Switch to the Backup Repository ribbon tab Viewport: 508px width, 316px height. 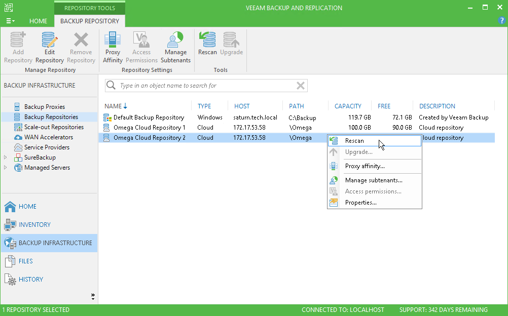[90, 21]
